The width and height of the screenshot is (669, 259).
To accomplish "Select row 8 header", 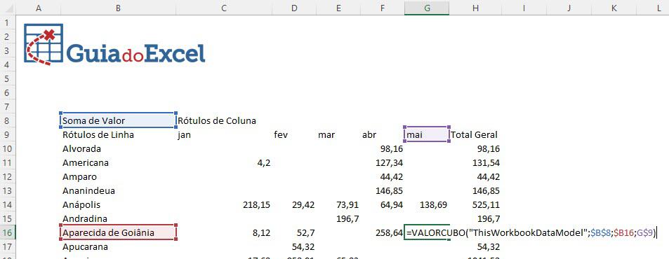I will click(8, 120).
